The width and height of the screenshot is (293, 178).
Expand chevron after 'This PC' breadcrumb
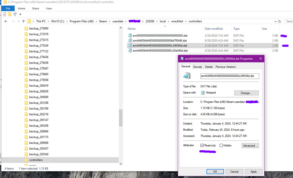pyautogui.click(x=48, y=21)
